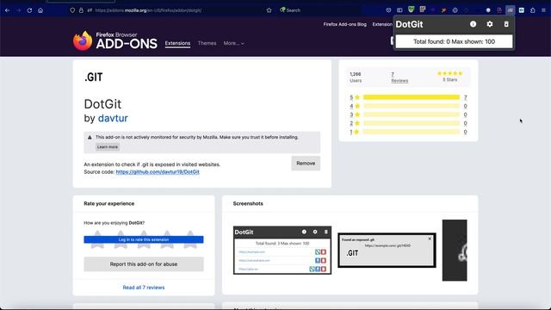Screen dimensions: 551x310
Task: Click the 3-star rating bar
Action: [x=412, y=115]
